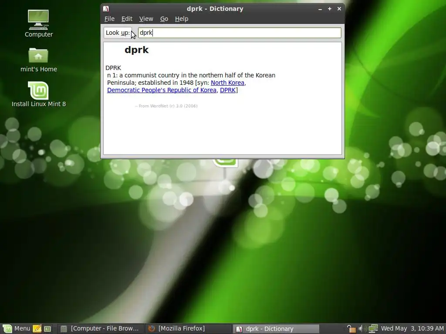The height and width of the screenshot is (334, 446).
Task: Close the Dictionary window
Action: 339,9
